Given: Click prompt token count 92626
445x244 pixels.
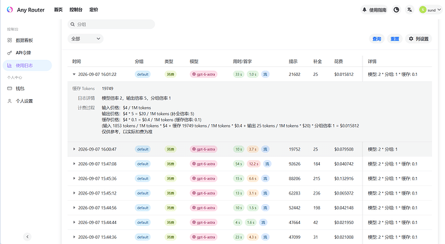Looking at the screenshot, I should click(295, 164).
